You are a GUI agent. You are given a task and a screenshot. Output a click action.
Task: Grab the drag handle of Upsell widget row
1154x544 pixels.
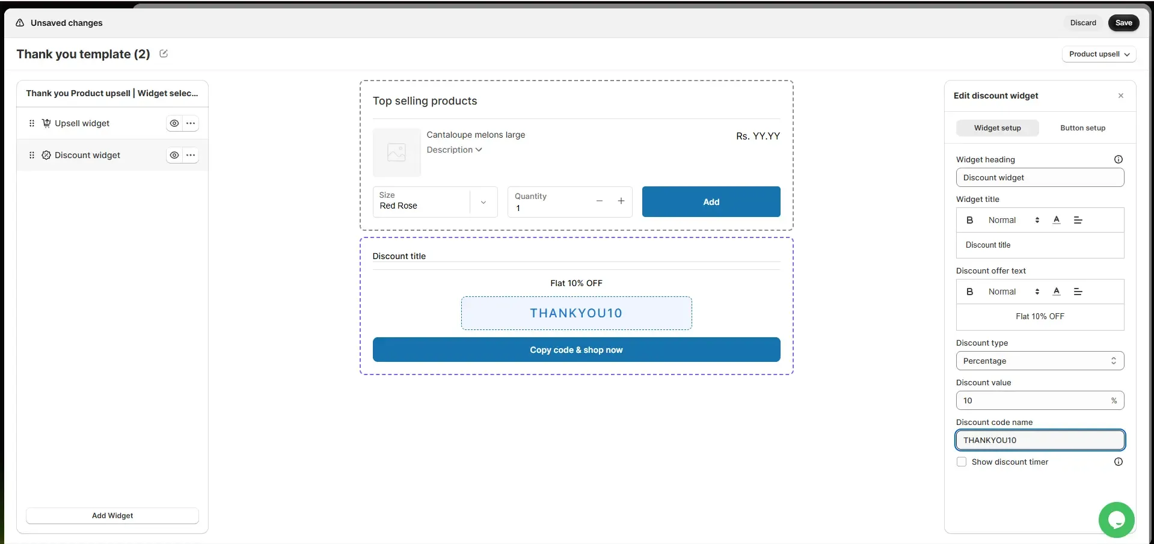point(32,123)
